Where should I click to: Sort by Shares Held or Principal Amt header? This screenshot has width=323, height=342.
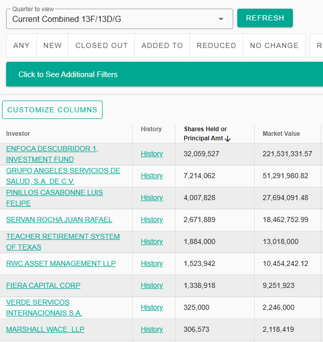205,134
